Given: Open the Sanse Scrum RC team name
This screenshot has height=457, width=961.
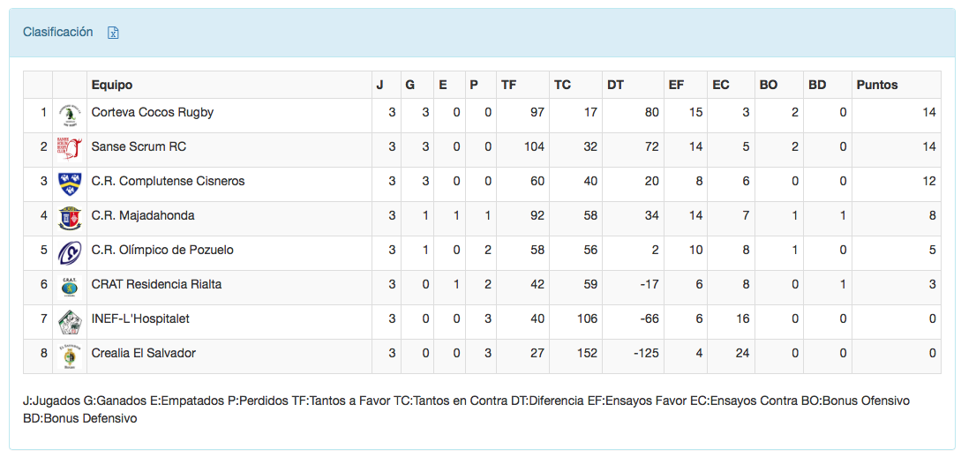Looking at the screenshot, I should pos(139,146).
